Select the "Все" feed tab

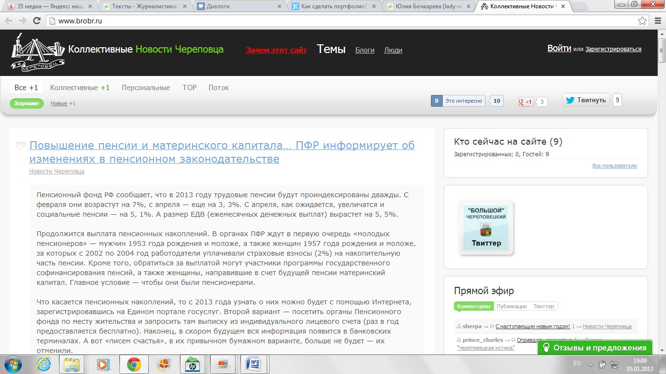[x=26, y=88]
